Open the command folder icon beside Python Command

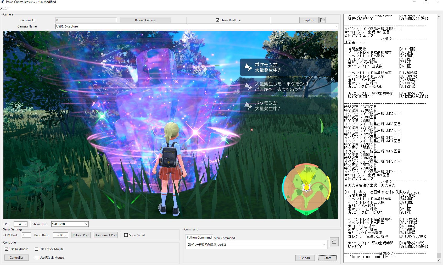334,242
